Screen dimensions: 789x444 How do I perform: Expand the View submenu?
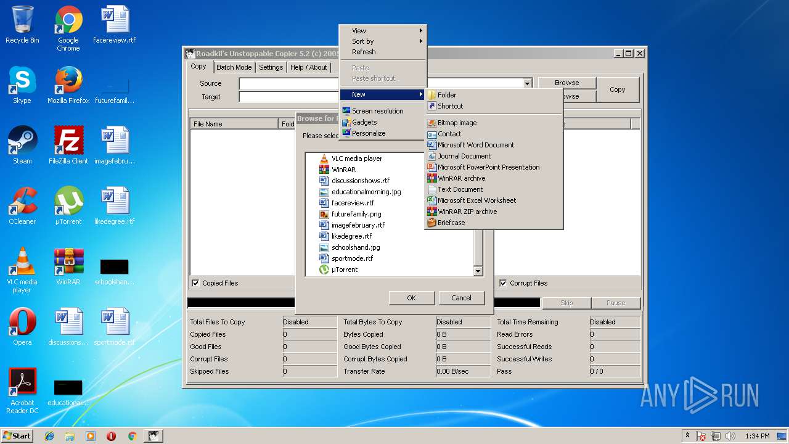pyautogui.click(x=383, y=31)
